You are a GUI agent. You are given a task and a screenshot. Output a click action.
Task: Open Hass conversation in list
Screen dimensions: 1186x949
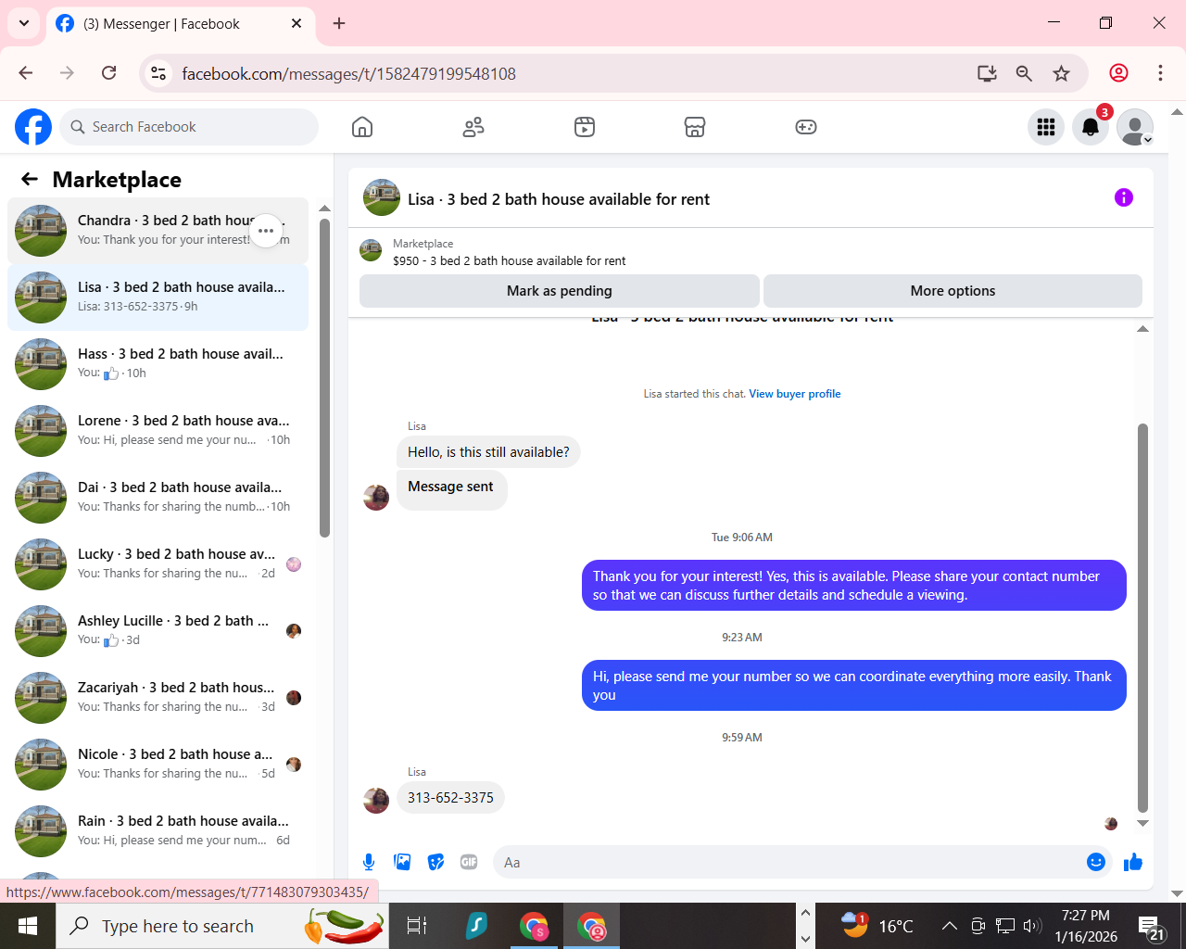(x=158, y=364)
